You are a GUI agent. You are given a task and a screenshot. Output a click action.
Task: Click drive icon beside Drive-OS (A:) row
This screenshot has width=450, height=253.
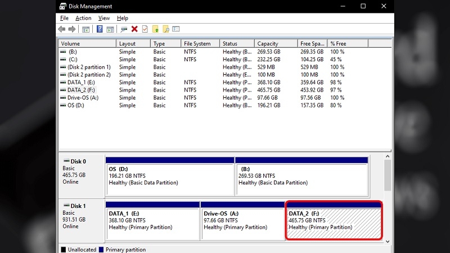63,97
